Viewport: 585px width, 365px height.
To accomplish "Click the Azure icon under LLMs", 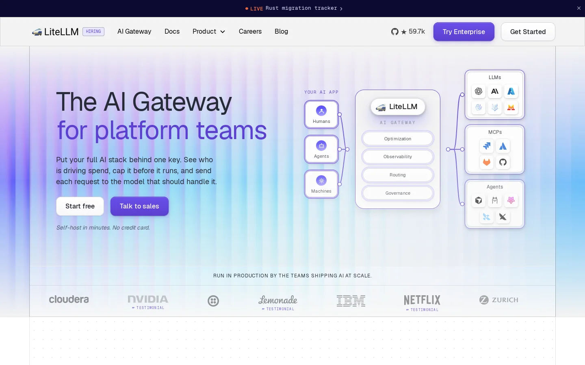I will coord(511,91).
